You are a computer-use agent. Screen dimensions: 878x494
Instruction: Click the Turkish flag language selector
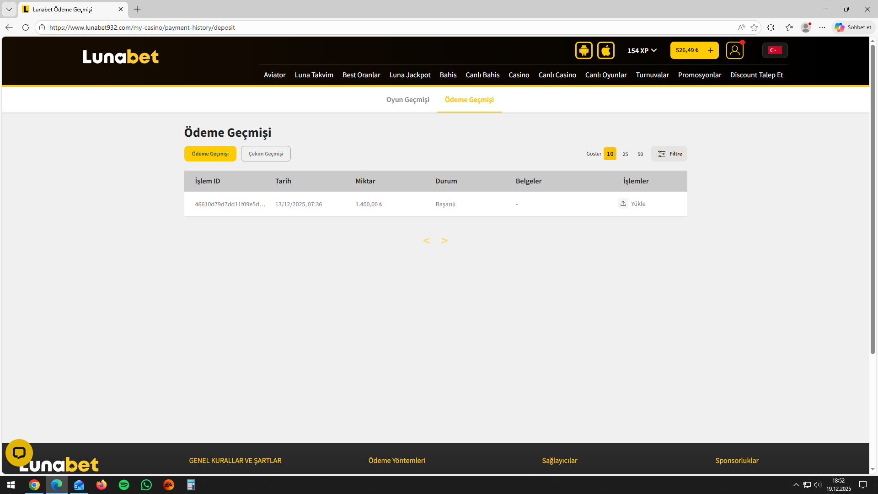point(775,50)
